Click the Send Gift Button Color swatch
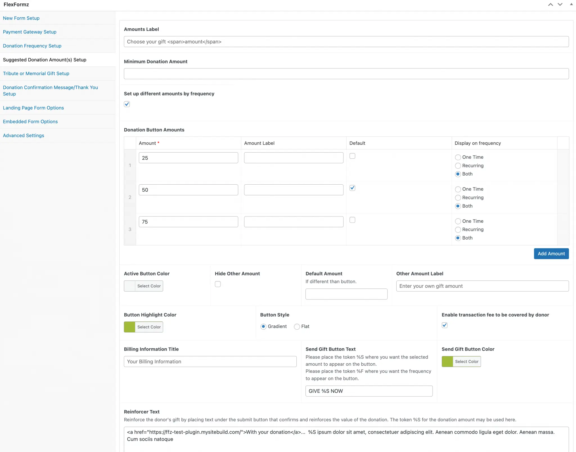 pos(447,362)
